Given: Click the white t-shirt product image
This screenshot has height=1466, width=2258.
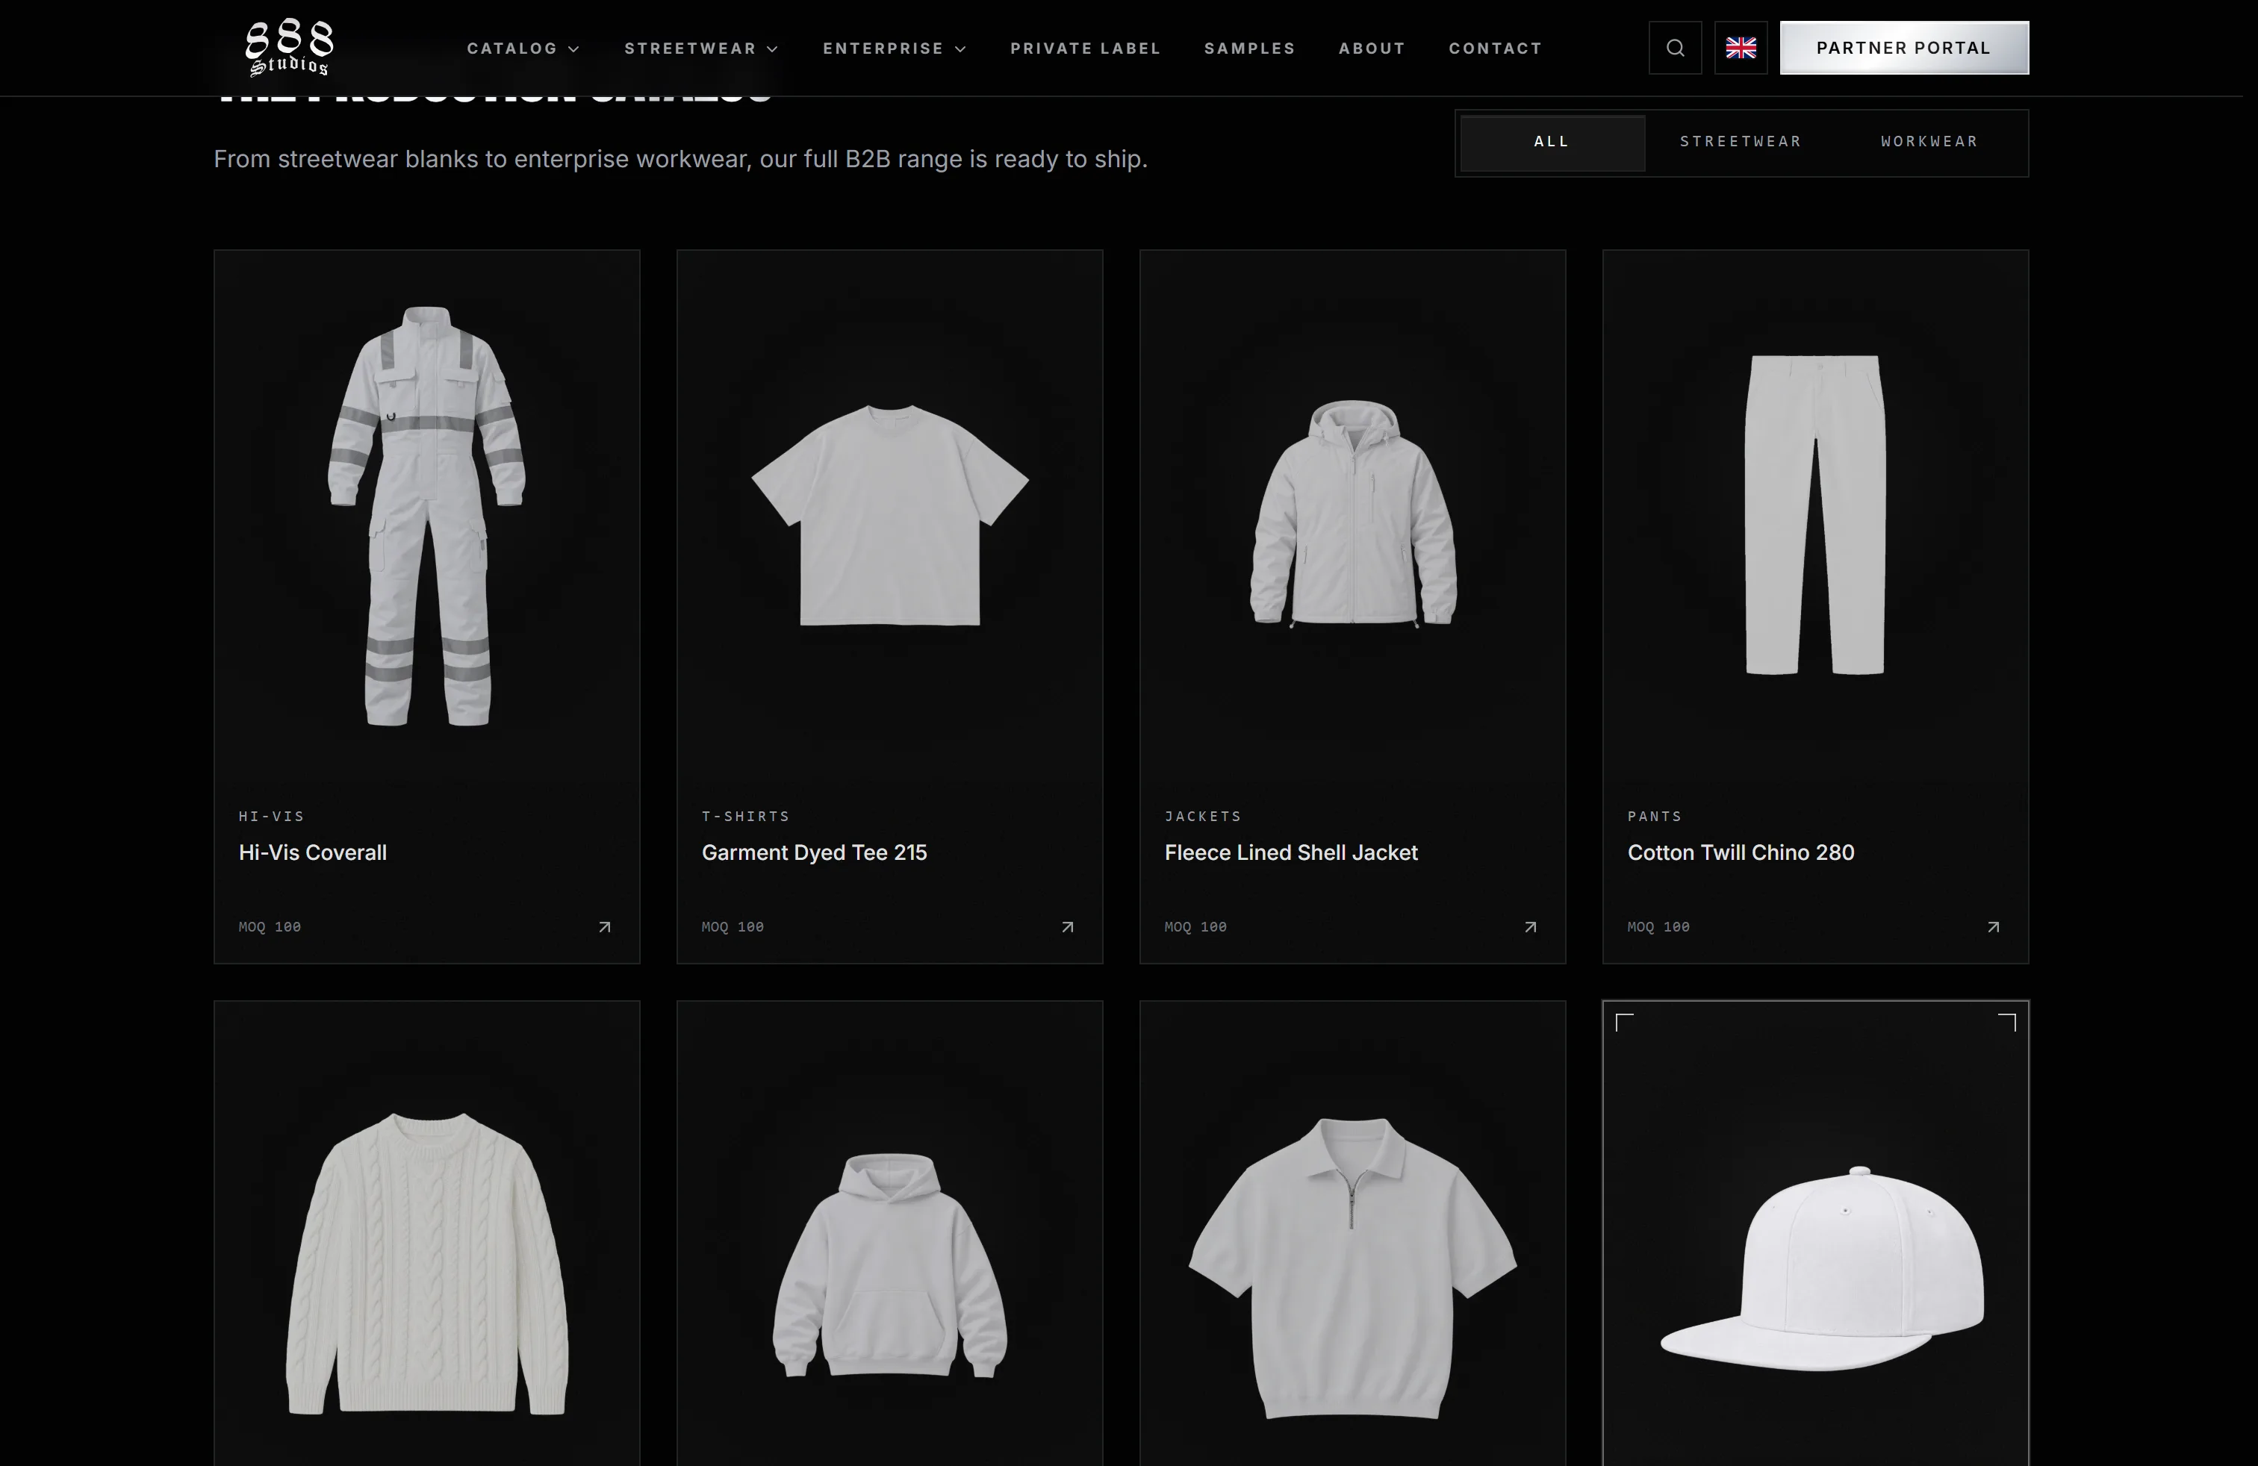Looking at the screenshot, I should point(890,515).
